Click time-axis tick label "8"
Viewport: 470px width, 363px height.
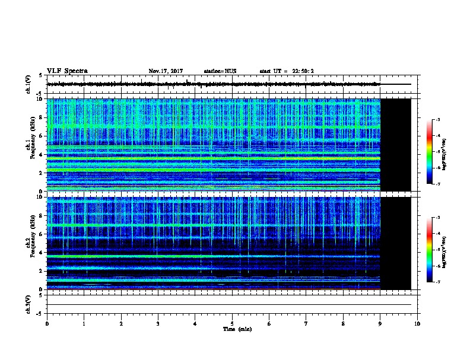pos(343,323)
